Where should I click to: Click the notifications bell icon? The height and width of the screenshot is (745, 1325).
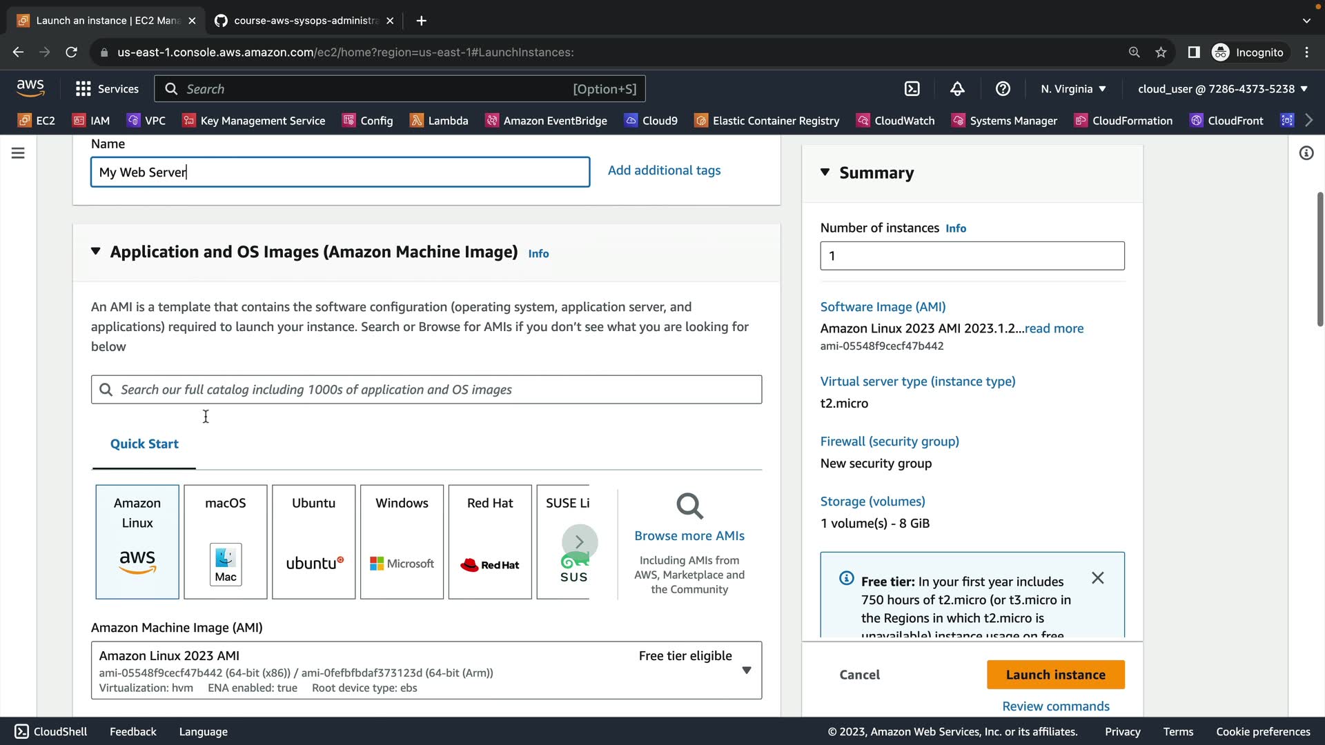point(957,89)
